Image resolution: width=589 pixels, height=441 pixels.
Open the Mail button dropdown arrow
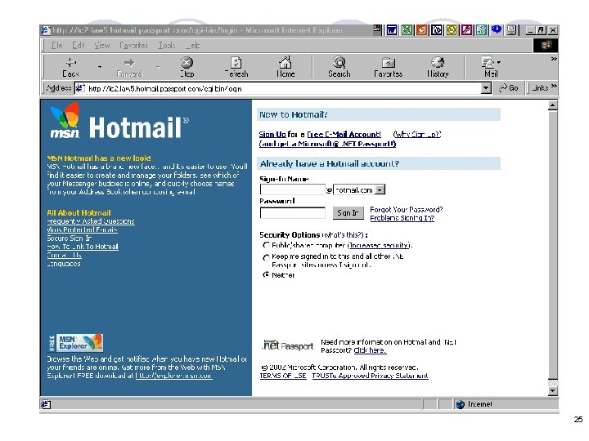498,62
